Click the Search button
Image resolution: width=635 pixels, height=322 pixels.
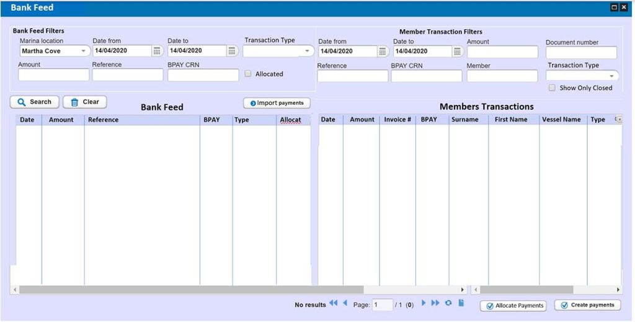35,102
